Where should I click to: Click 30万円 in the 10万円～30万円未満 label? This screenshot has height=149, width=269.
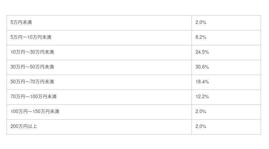click(x=36, y=52)
